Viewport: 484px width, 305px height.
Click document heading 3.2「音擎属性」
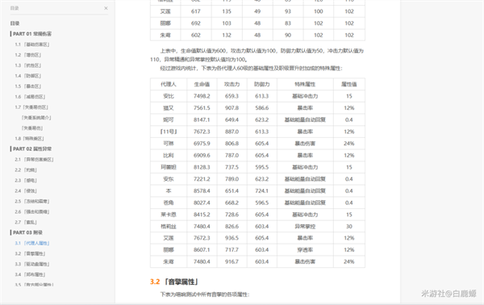tap(174, 282)
